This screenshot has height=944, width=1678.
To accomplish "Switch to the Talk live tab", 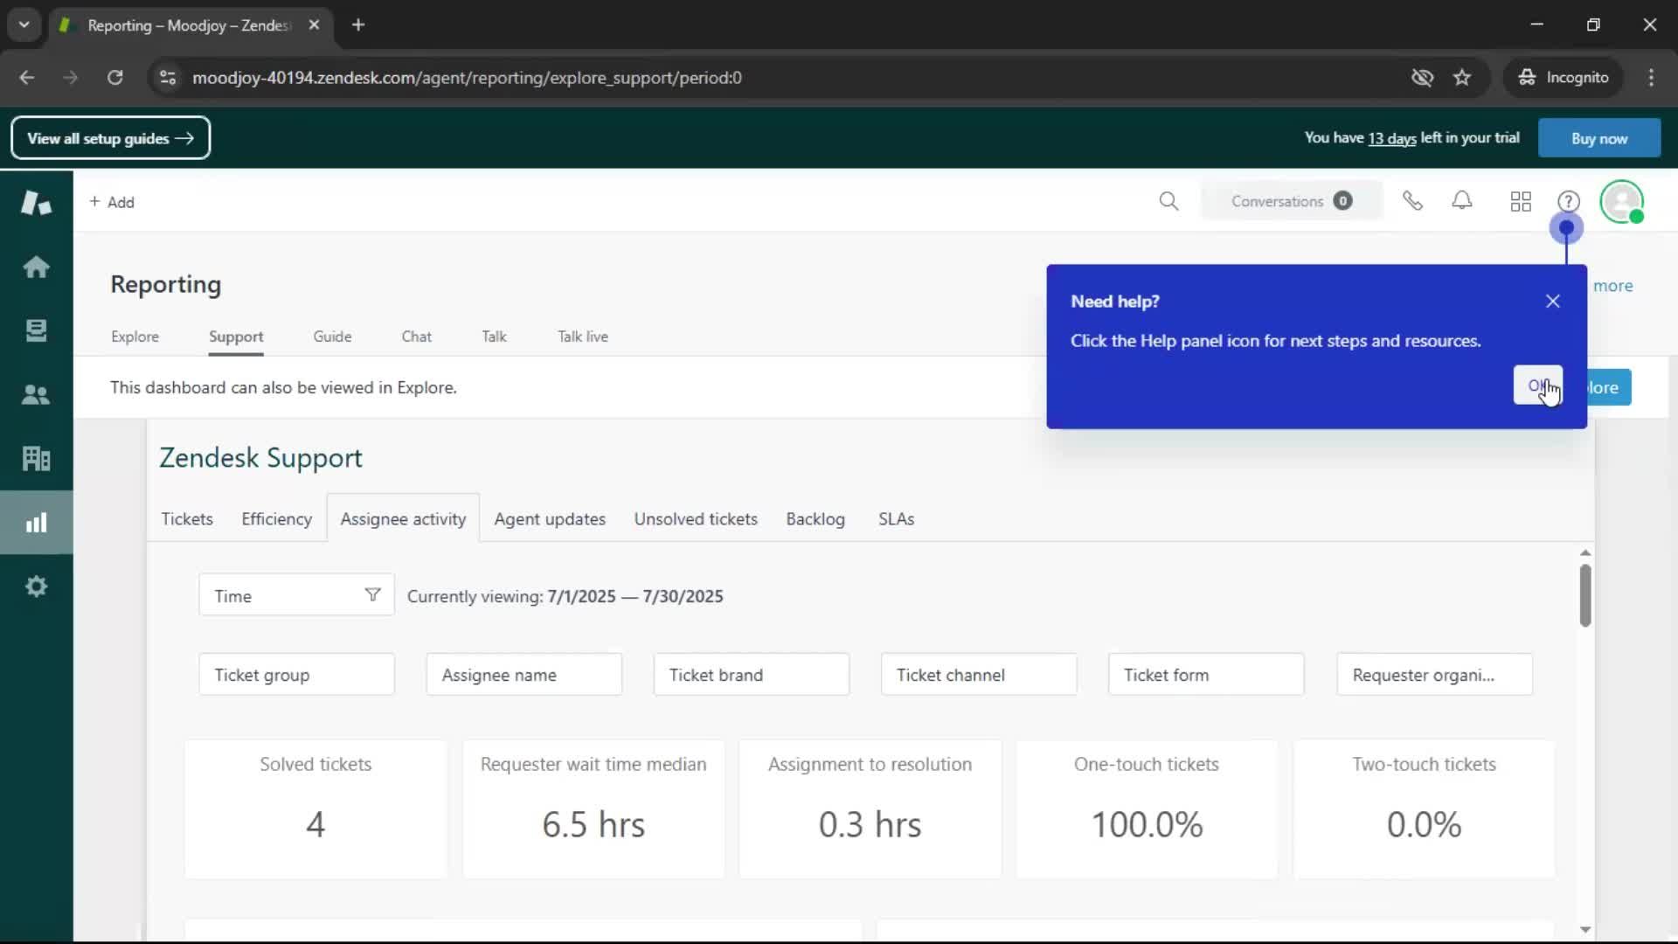I will click(583, 337).
